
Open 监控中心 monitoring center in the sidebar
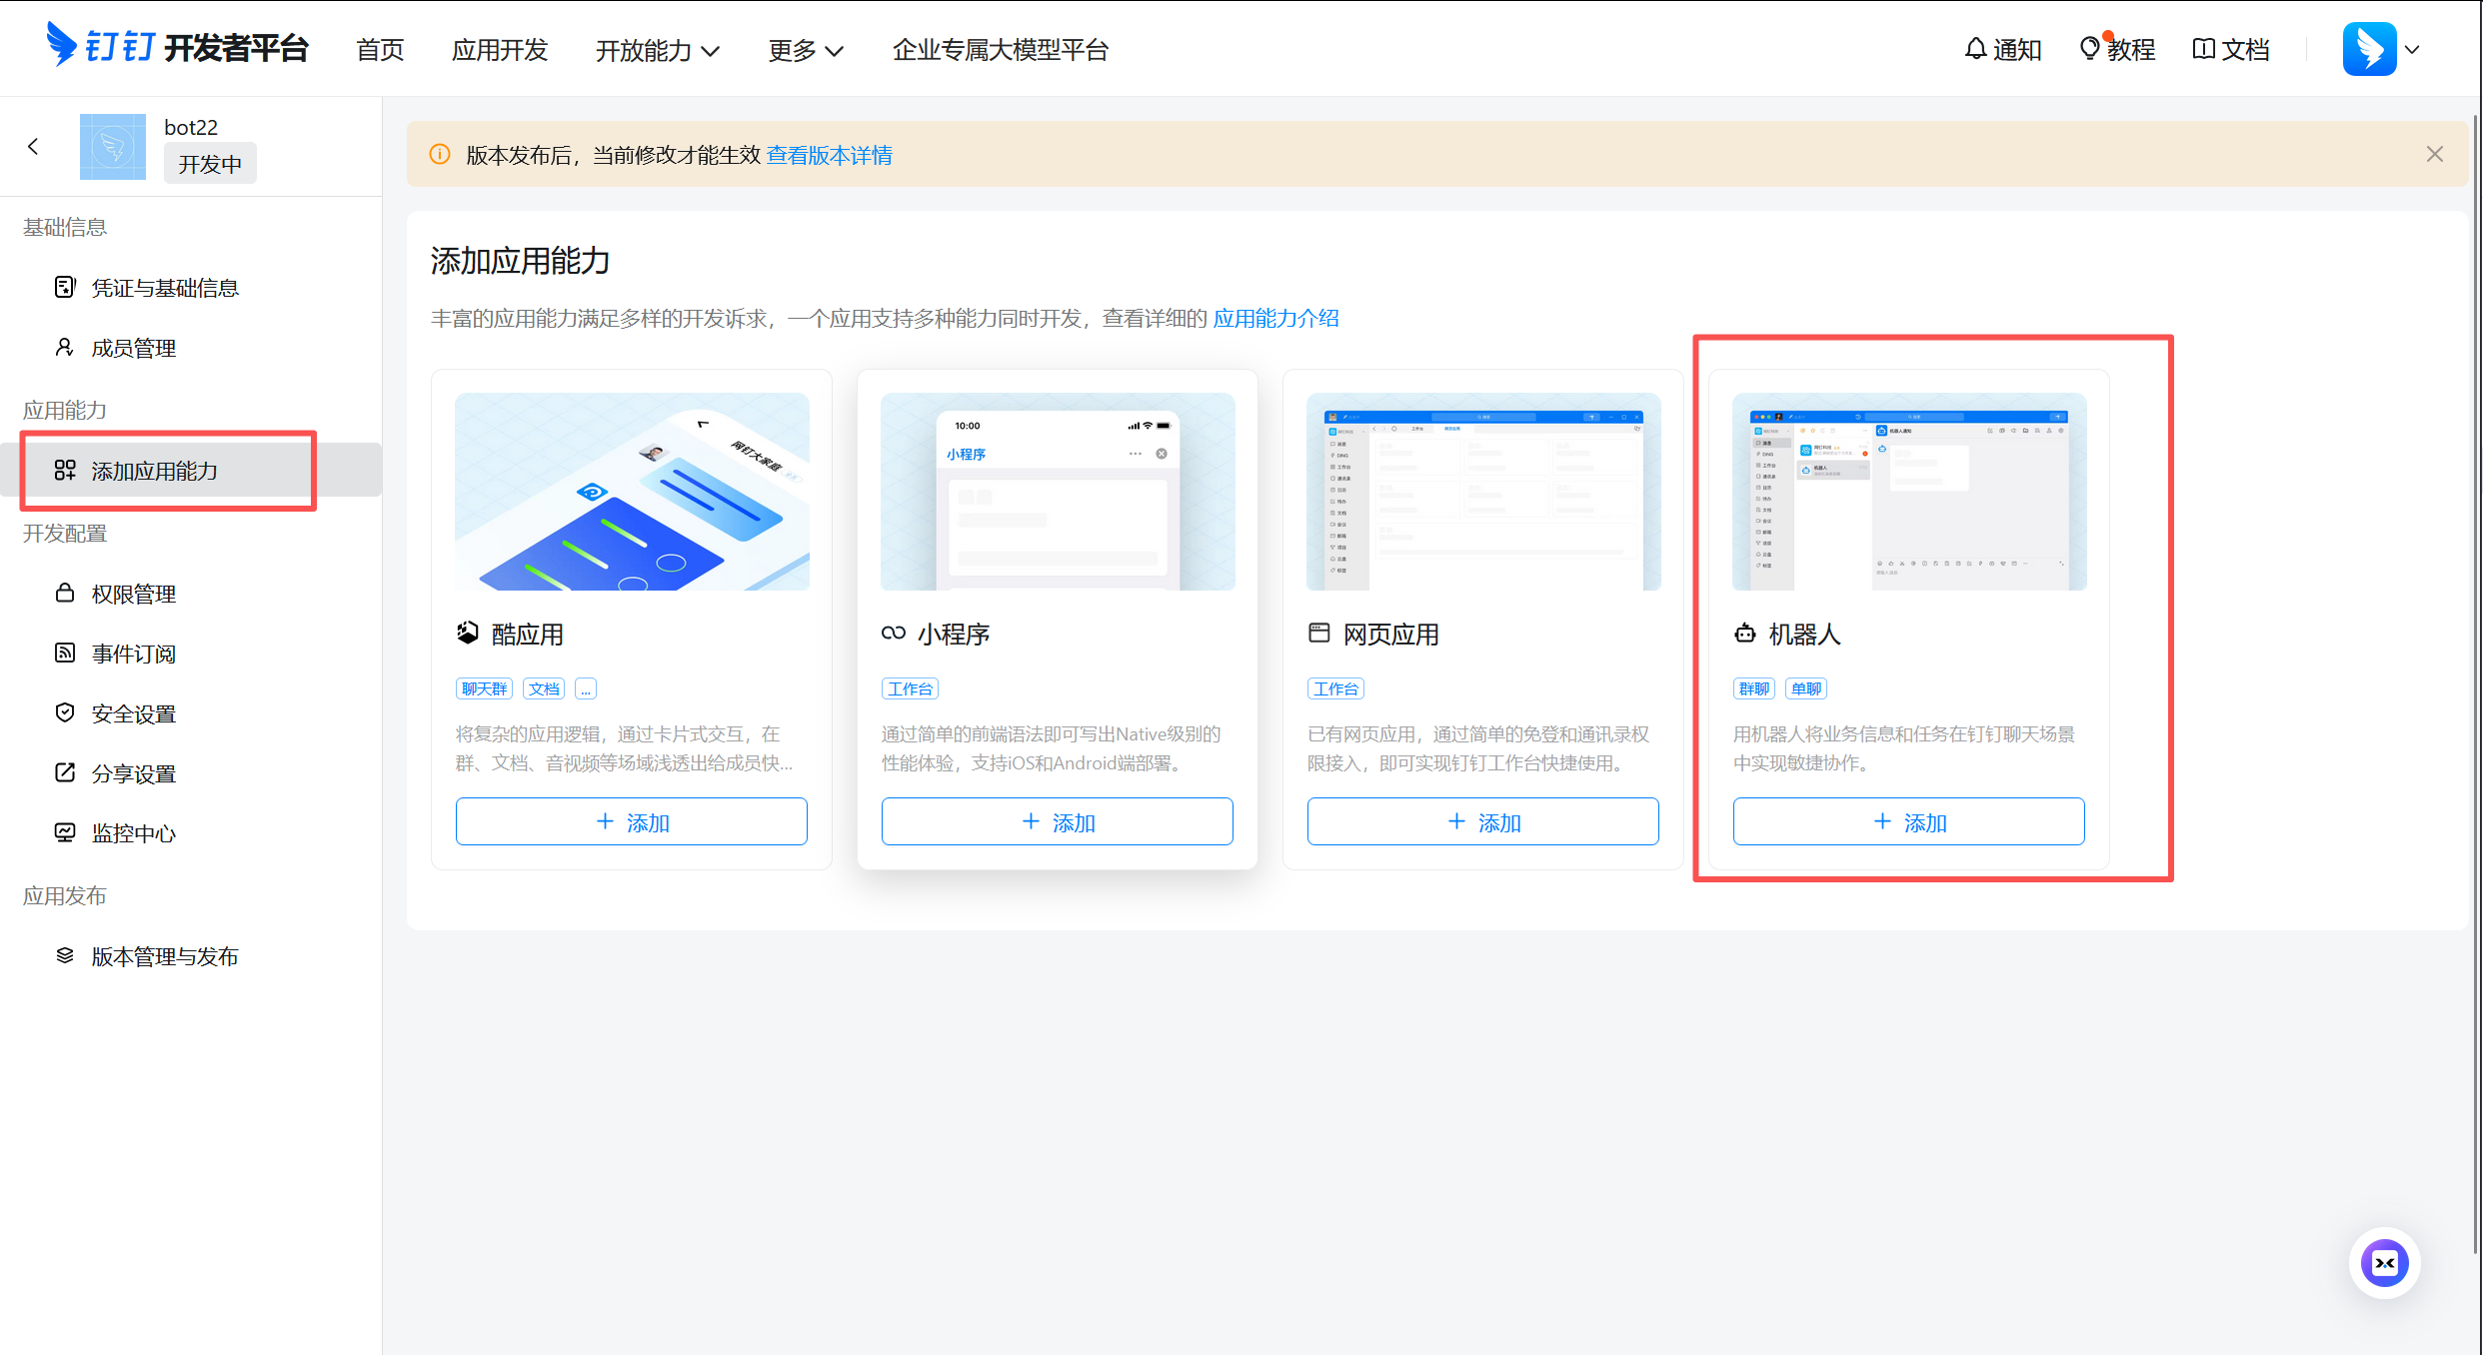pyautogui.click(x=133, y=833)
